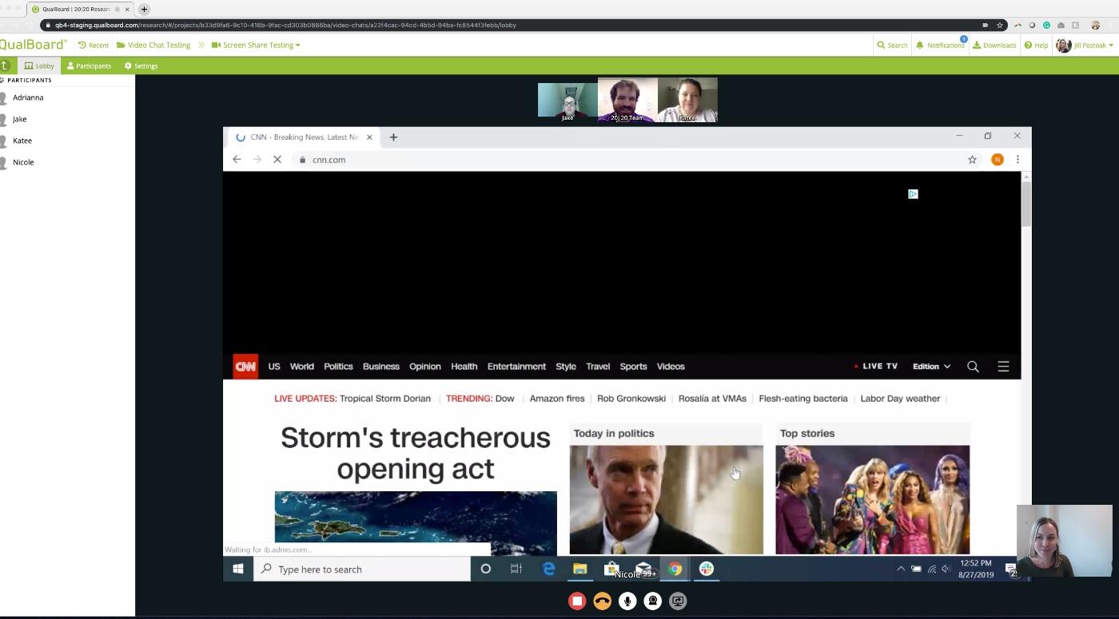Screen dimensions: 1119x619
Task: Open the orange N profile icon
Action: [x=997, y=160]
